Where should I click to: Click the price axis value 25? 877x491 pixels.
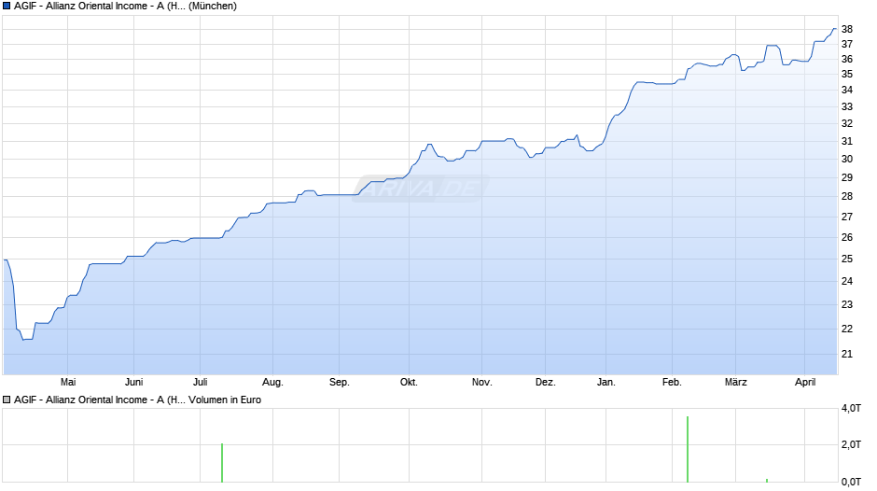tap(847, 259)
